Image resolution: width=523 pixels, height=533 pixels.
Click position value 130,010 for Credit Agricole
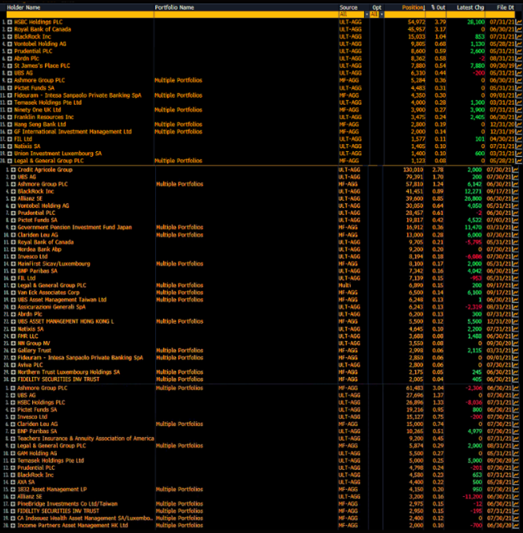click(x=414, y=169)
